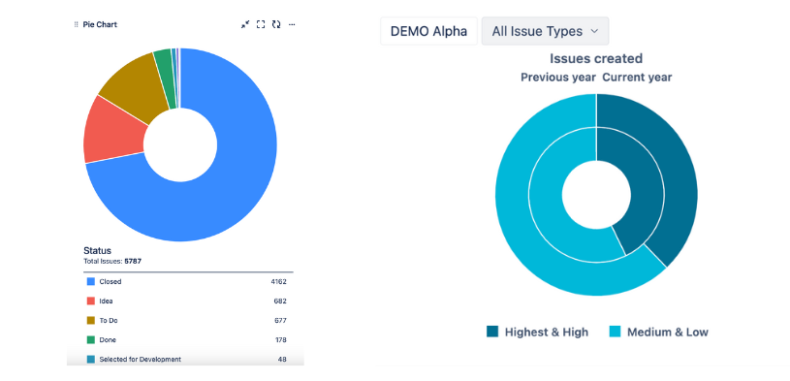Click the Done count 178
Screen dimensions: 790x381
coord(281,339)
